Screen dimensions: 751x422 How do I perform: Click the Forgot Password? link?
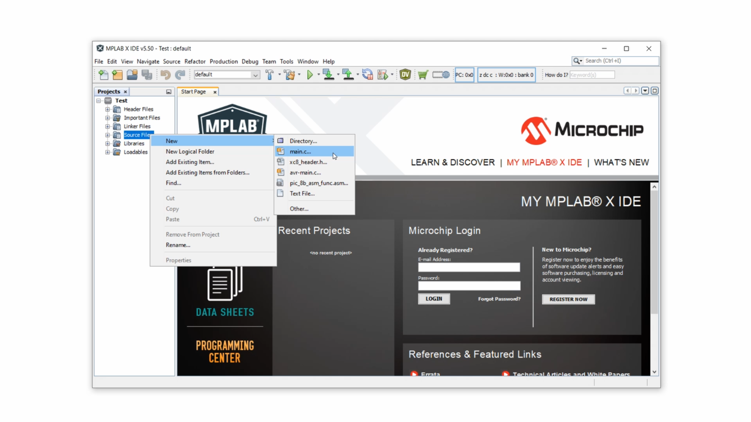click(x=499, y=299)
